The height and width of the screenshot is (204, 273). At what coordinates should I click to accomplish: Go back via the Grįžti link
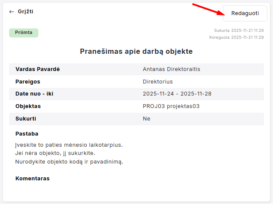click(x=25, y=12)
